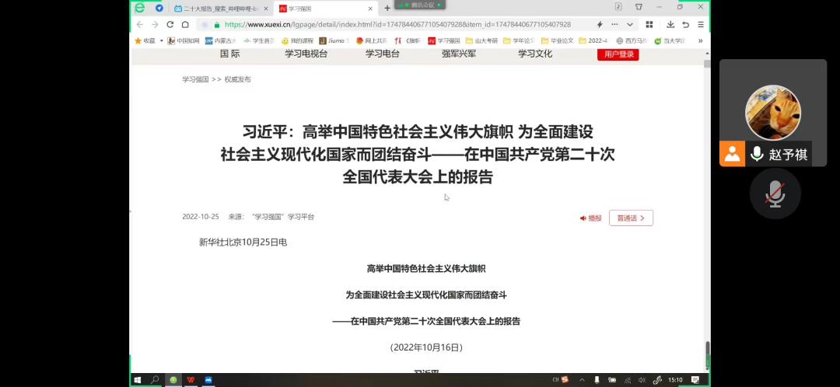Screen dimensions: 840x387
Task: Expand the address bar dropdown arrow
Action: click(628, 24)
